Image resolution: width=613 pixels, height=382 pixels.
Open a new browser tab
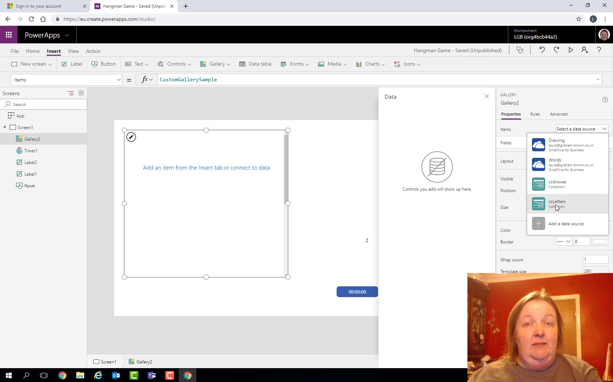click(x=186, y=6)
